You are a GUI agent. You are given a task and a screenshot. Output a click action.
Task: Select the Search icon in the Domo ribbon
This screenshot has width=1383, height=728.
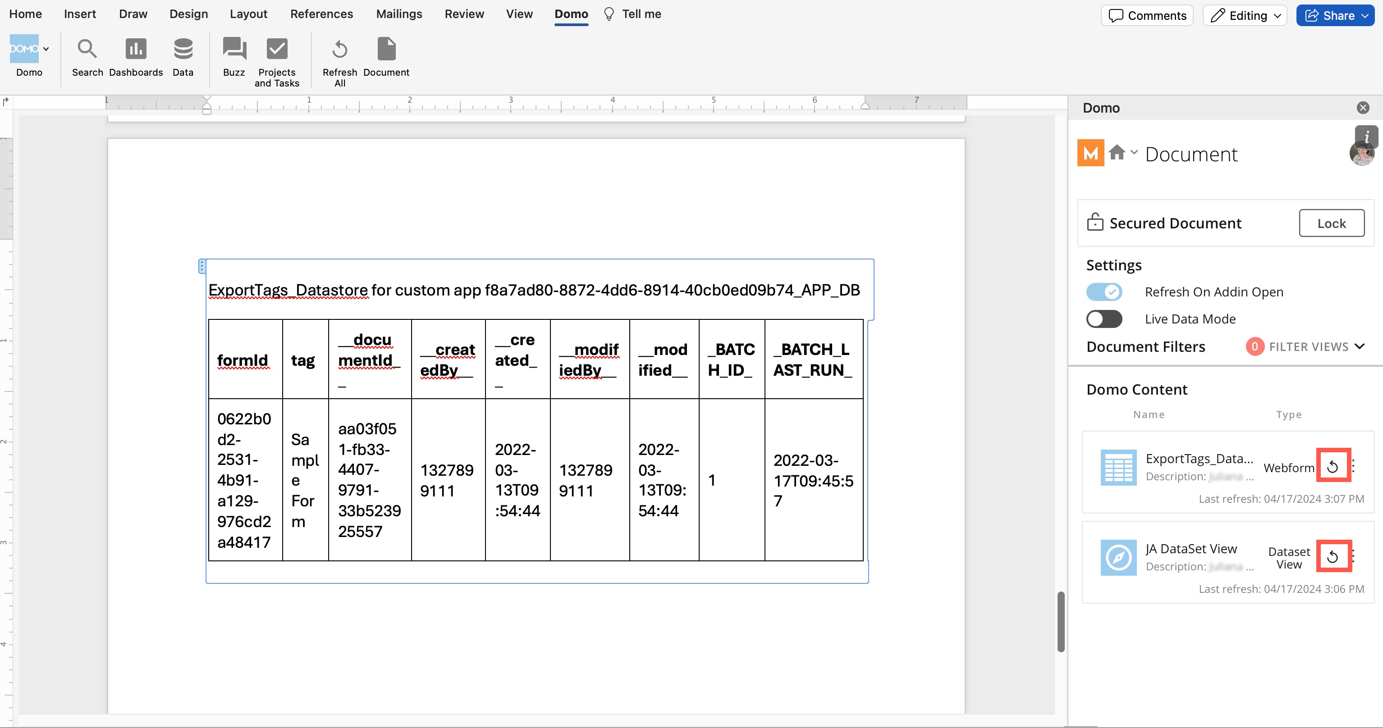click(87, 56)
